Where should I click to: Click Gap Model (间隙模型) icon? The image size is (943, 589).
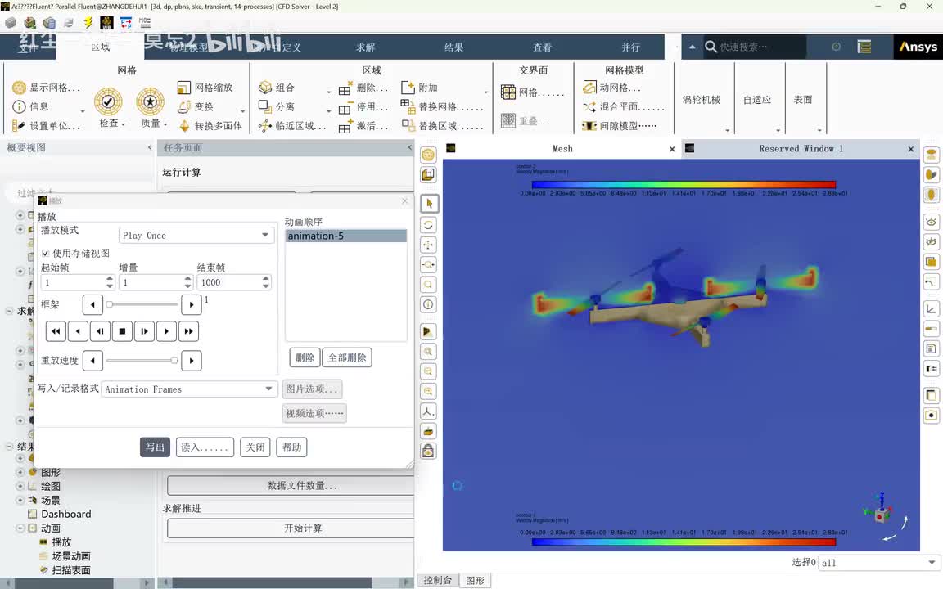click(x=589, y=126)
